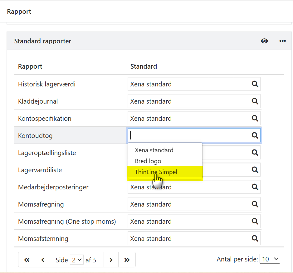
Task: Click search icon in Momsafregning row
Action: tap(255, 204)
